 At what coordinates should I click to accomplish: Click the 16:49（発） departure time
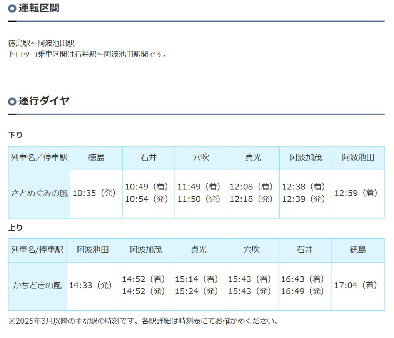[302, 291]
